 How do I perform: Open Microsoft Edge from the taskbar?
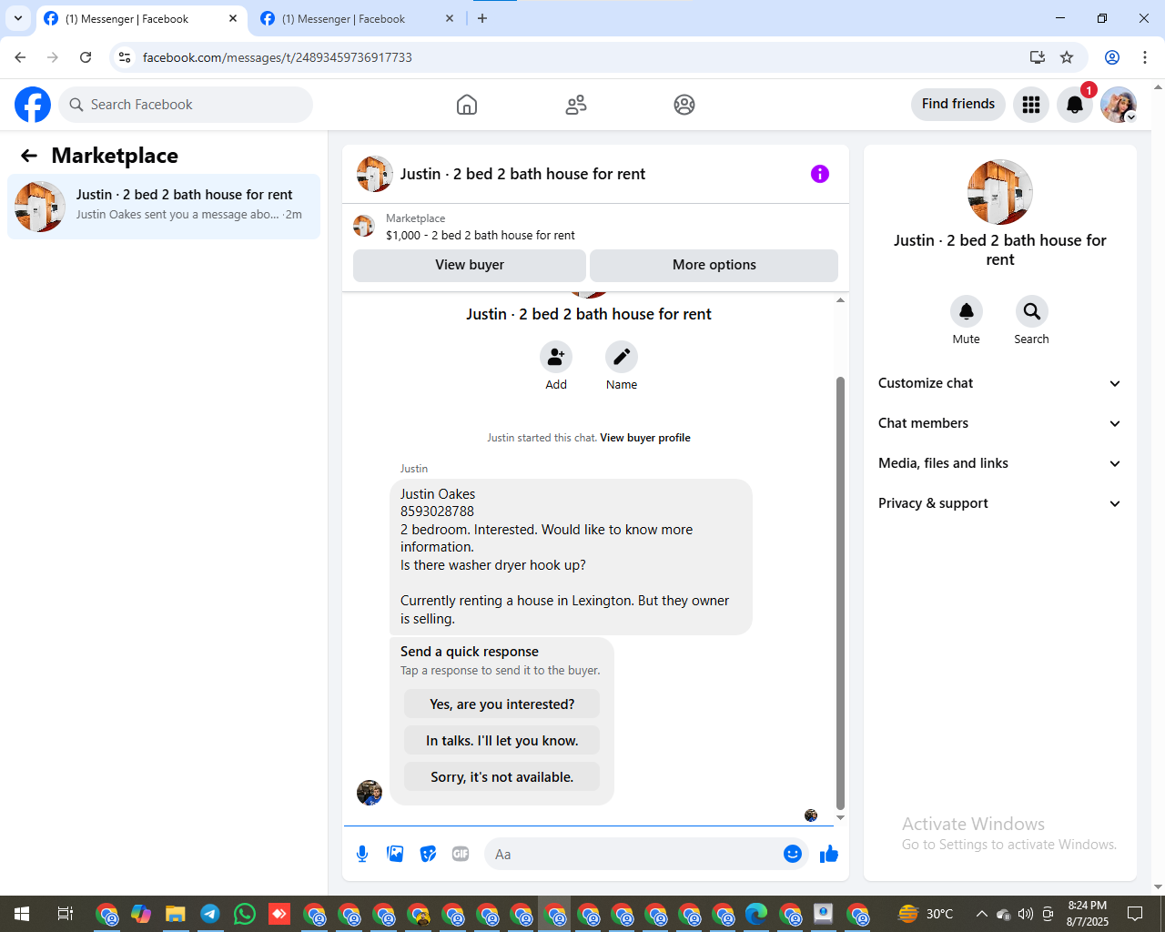tap(756, 914)
